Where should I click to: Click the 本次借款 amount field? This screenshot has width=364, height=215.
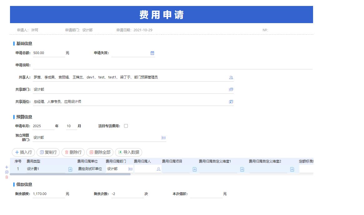(206, 194)
